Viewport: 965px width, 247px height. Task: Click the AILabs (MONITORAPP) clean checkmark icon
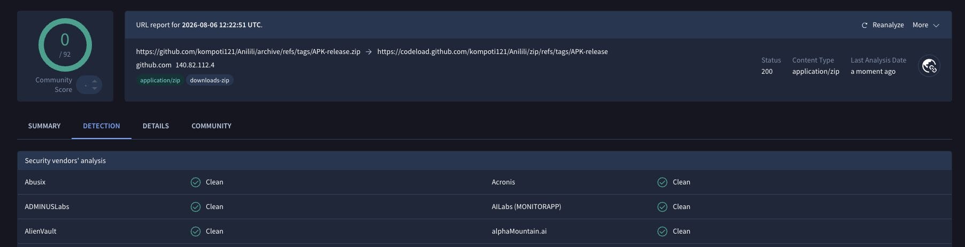click(x=662, y=207)
